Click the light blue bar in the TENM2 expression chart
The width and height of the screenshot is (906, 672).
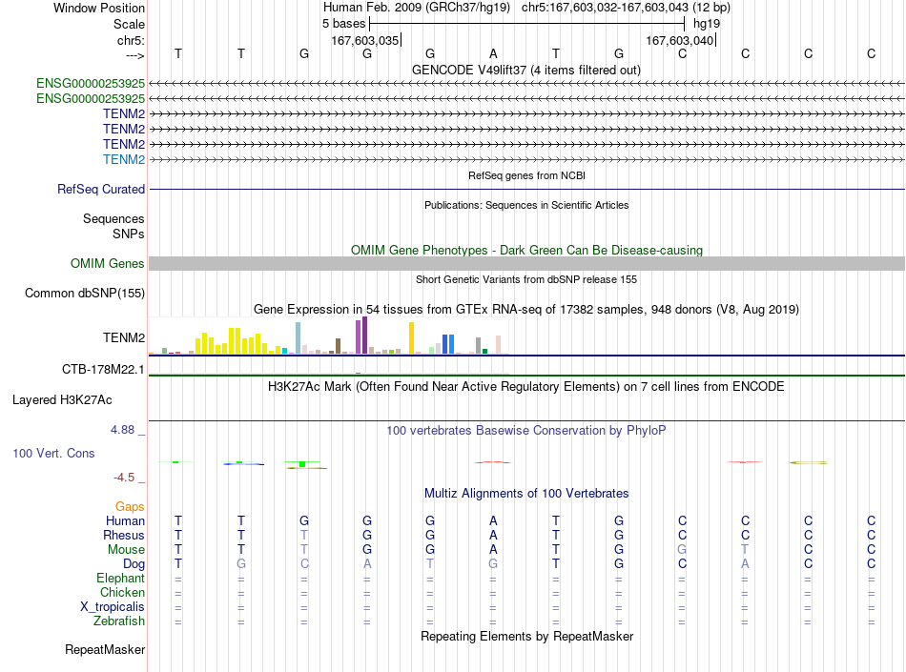coord(299,337)
